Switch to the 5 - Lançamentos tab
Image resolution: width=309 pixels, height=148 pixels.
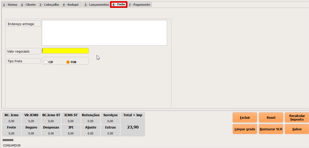point(97,5)
